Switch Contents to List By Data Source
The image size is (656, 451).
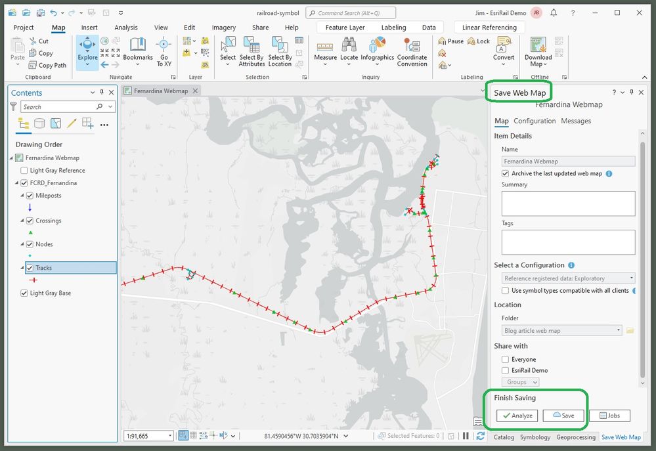click(39, 123)
